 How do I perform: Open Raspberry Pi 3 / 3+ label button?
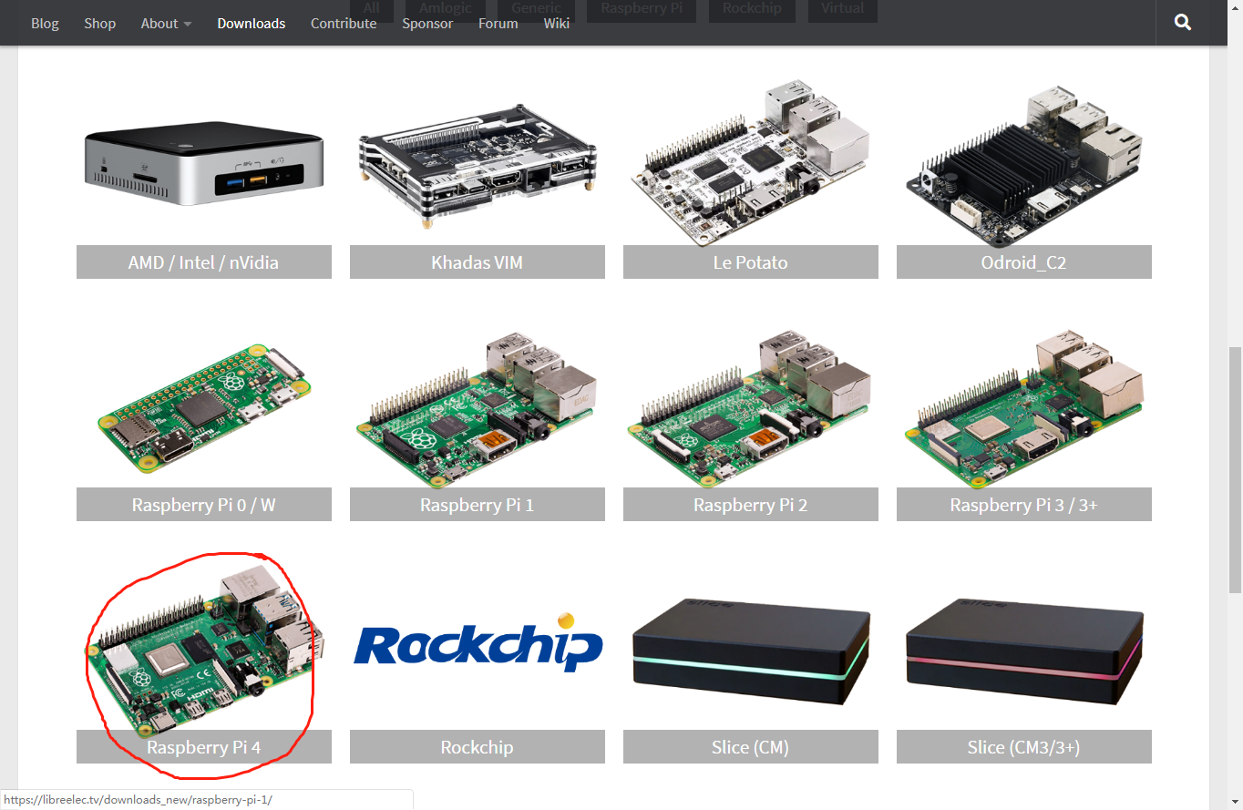(1024, 505)
